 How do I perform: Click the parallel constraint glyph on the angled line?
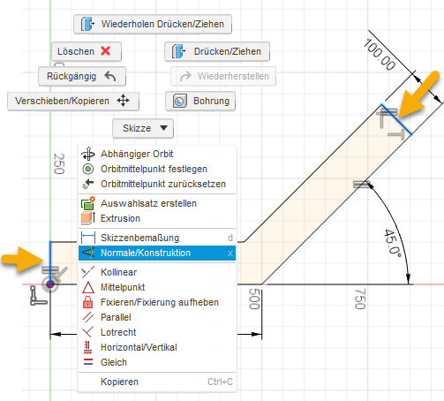tap(361, 185)
